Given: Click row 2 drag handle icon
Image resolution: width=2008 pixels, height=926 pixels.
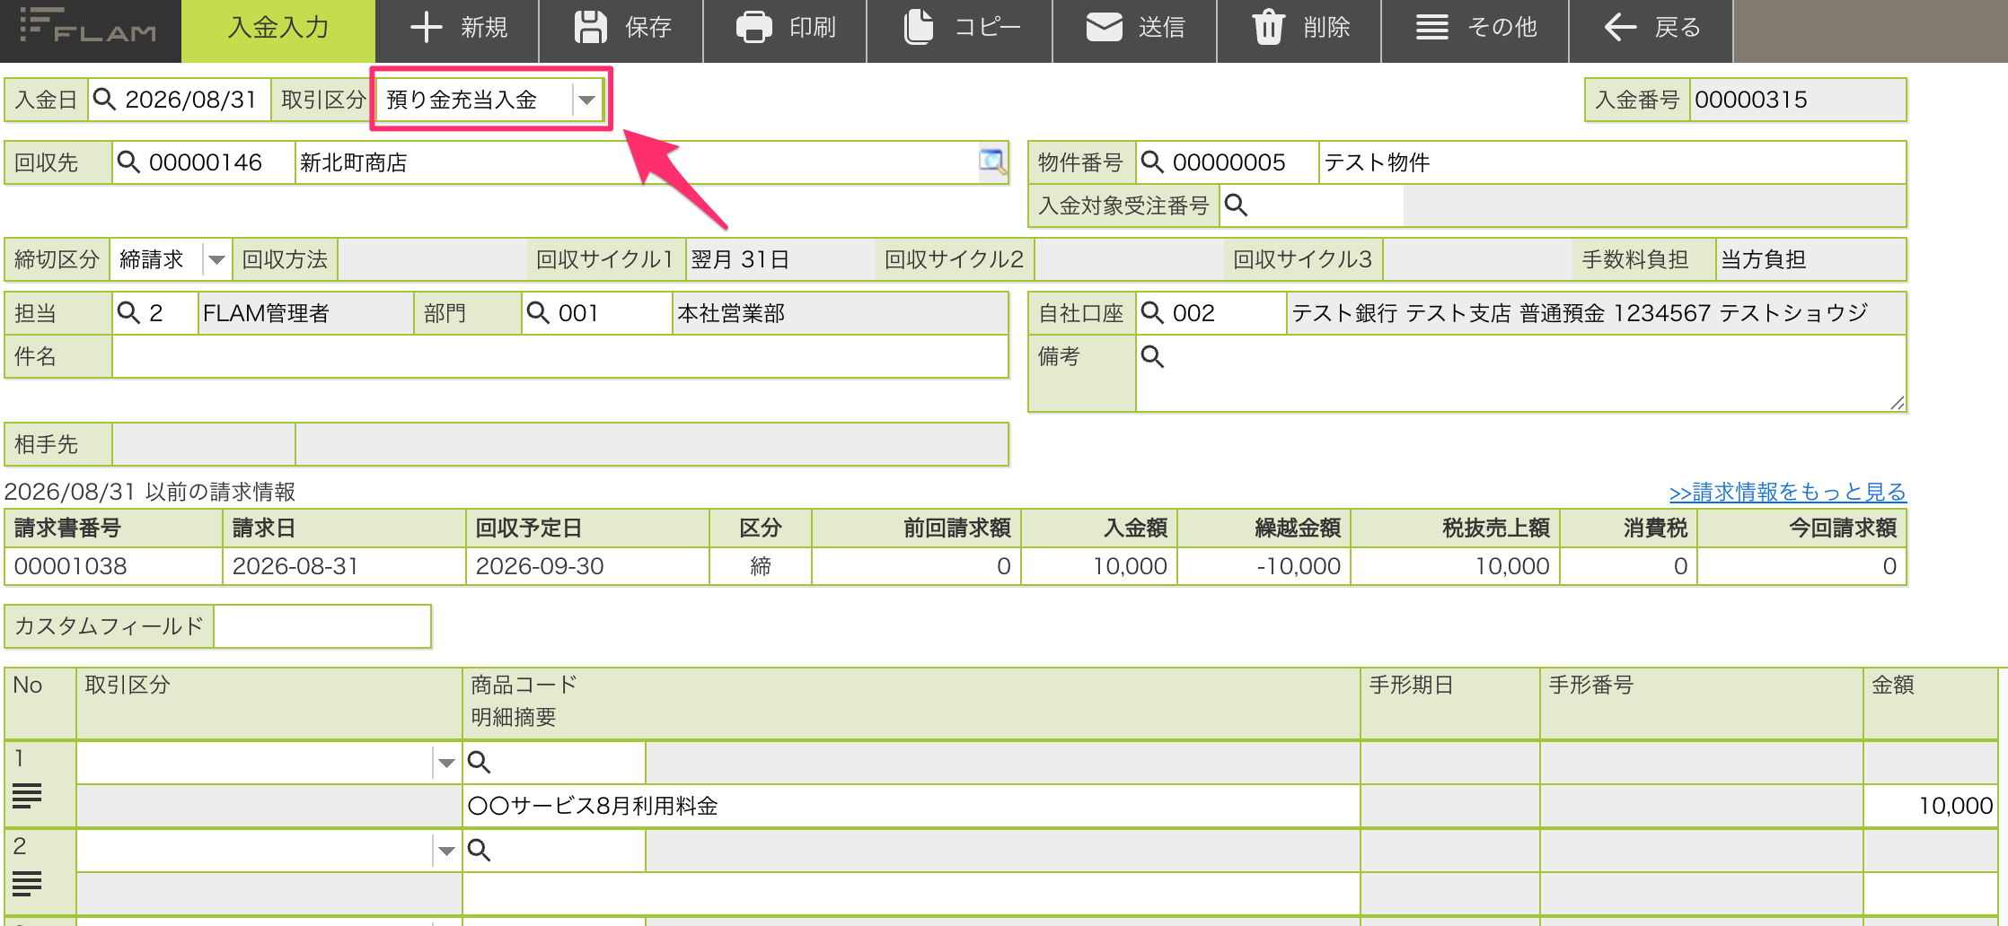Looking at the screenshot, I should click(27, 883).
